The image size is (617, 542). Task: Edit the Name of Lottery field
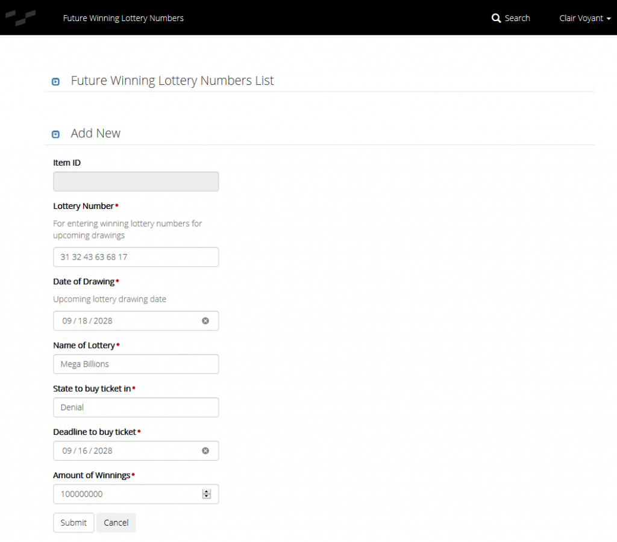click(136, 364)
